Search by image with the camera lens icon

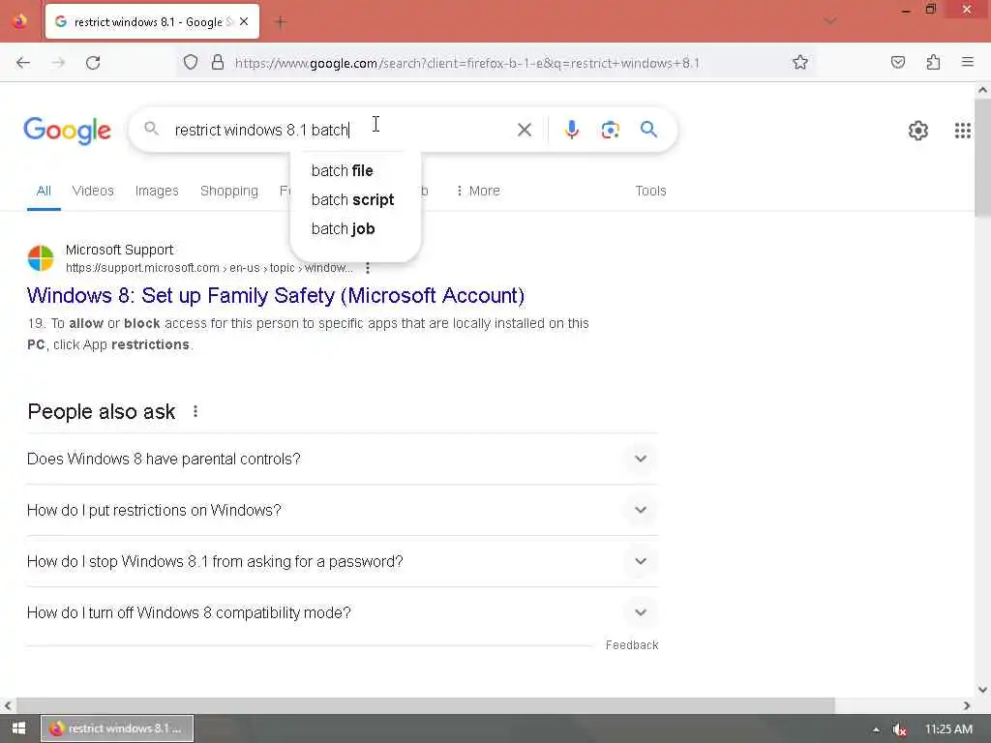pyautogui.click(x=610, y=131)
